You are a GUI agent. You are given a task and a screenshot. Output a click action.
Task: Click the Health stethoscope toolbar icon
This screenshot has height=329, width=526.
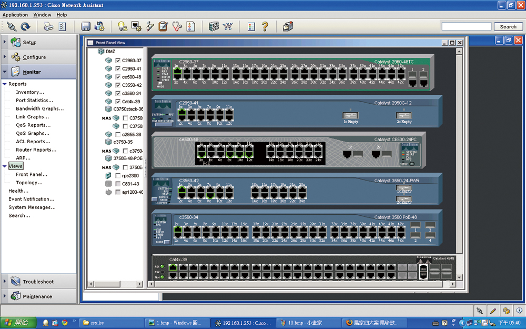pyautogui.click(x=177, y=26)
